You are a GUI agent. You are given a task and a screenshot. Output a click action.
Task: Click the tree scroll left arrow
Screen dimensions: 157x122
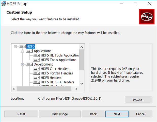coord(14,89)
